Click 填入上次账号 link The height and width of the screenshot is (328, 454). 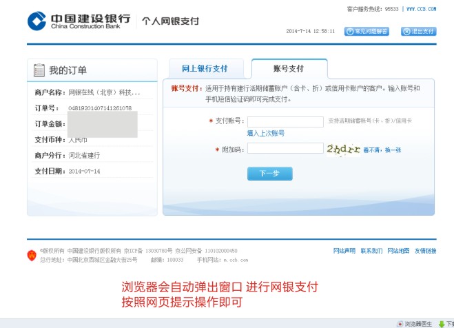pos(265,133)
